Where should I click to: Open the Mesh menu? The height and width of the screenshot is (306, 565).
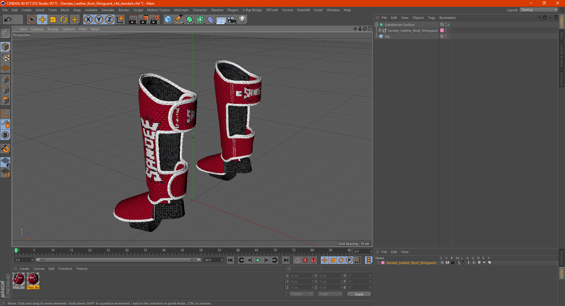(x=65, y=10)
